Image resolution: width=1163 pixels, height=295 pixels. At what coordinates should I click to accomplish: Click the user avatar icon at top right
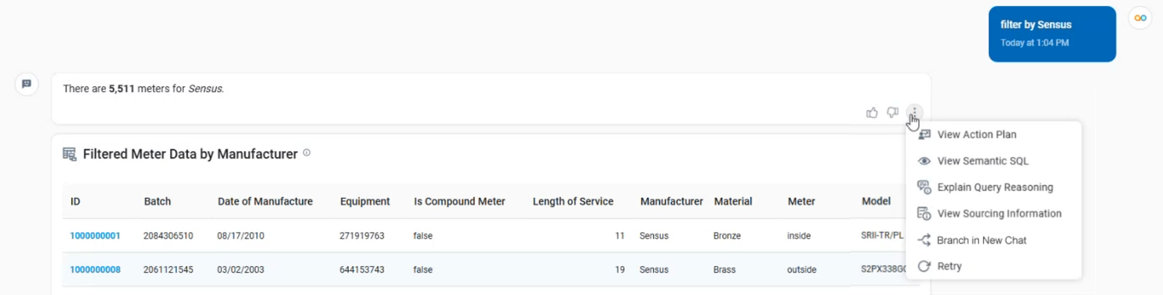(1140, 18)
